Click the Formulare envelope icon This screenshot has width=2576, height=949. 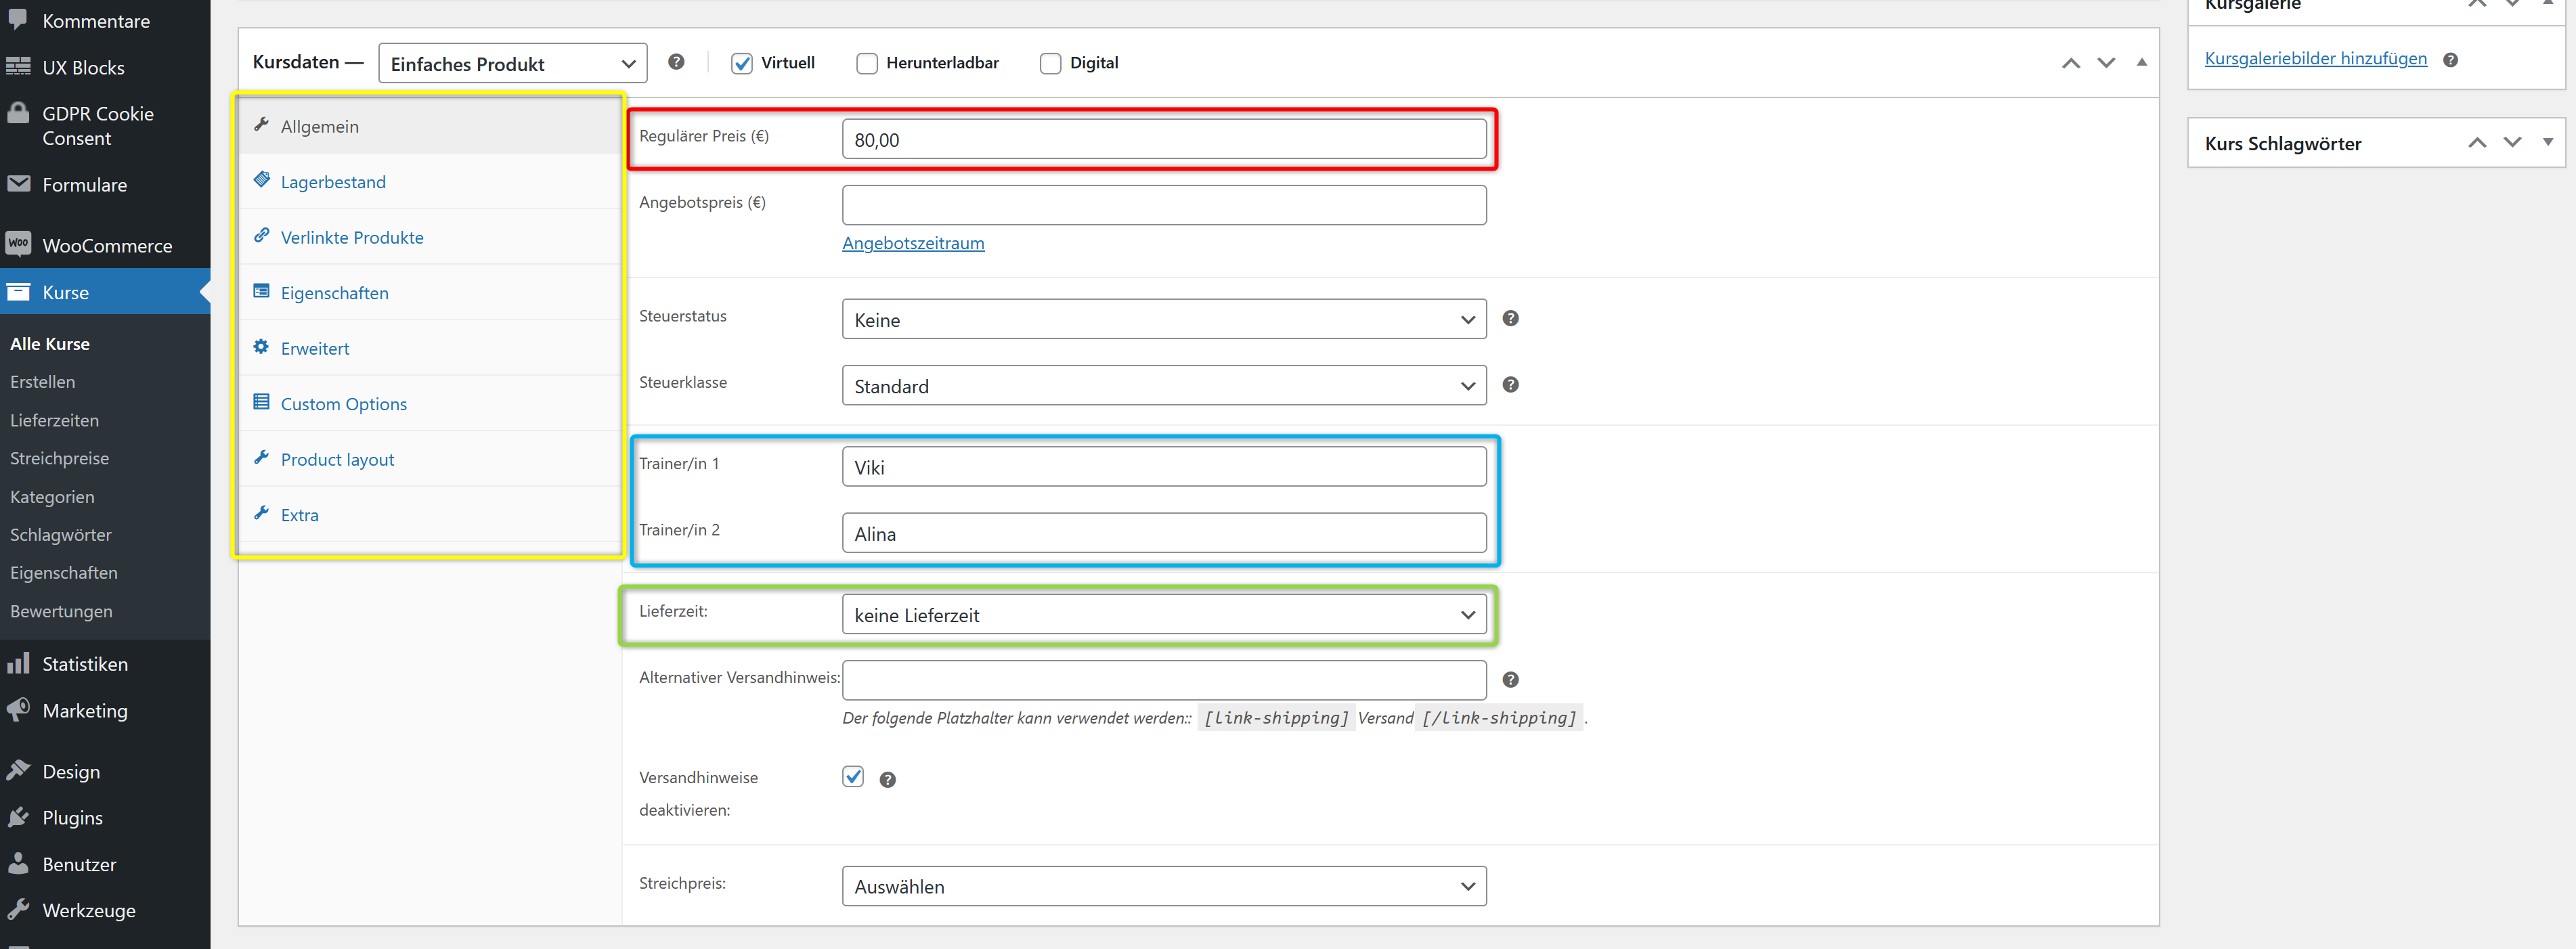(18, 184)
